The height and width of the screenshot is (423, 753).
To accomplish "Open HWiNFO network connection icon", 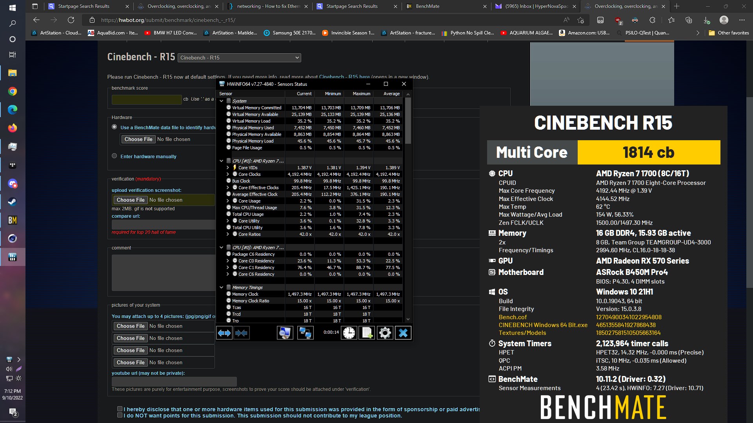I will coord(305,333).
